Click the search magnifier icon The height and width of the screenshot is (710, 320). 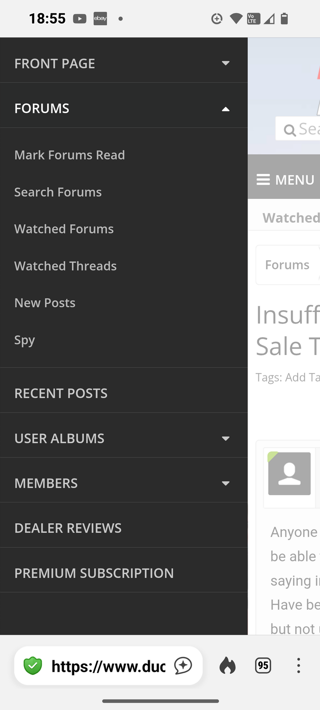point(290,130)
